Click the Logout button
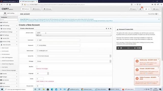 point(156,9)
